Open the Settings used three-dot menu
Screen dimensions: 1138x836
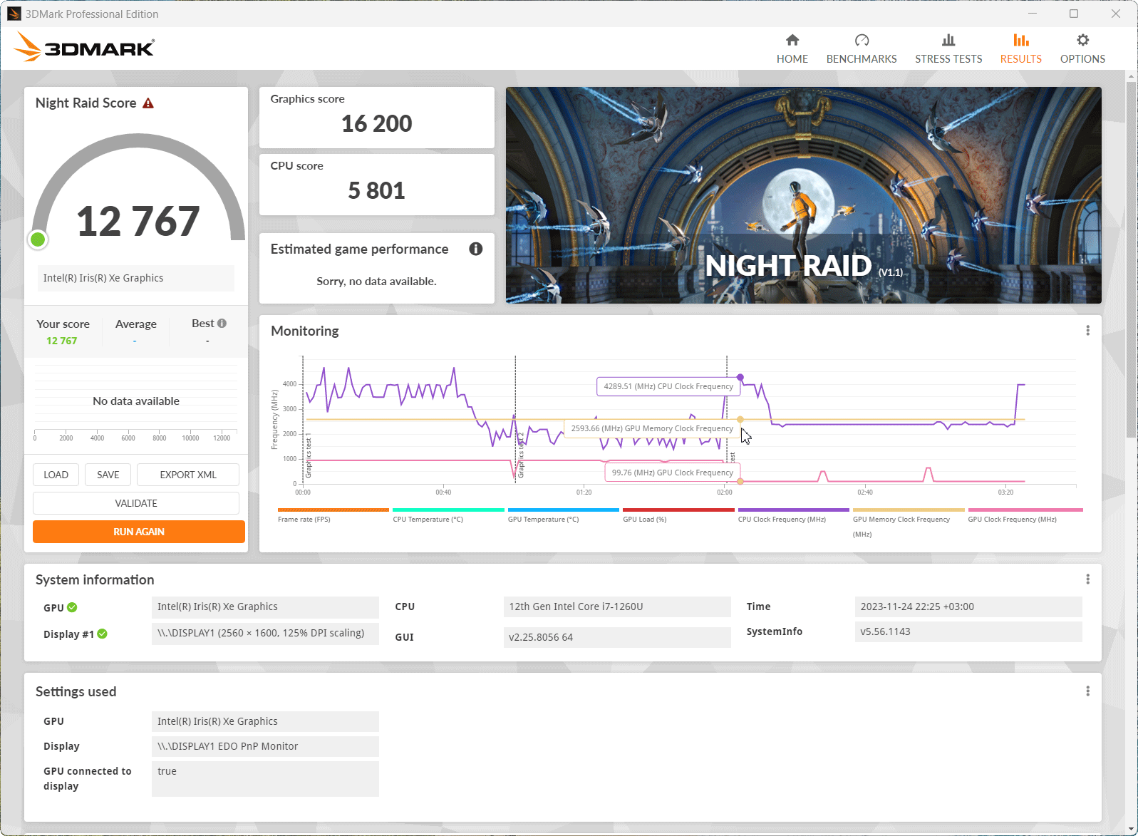coord(1087,691)
